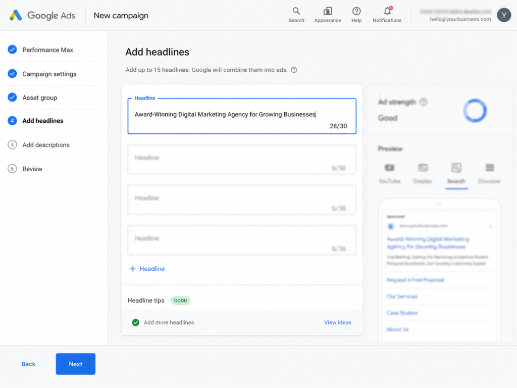Select the Add headlines step
Screen dimensions: 517x388
[43, 121]
